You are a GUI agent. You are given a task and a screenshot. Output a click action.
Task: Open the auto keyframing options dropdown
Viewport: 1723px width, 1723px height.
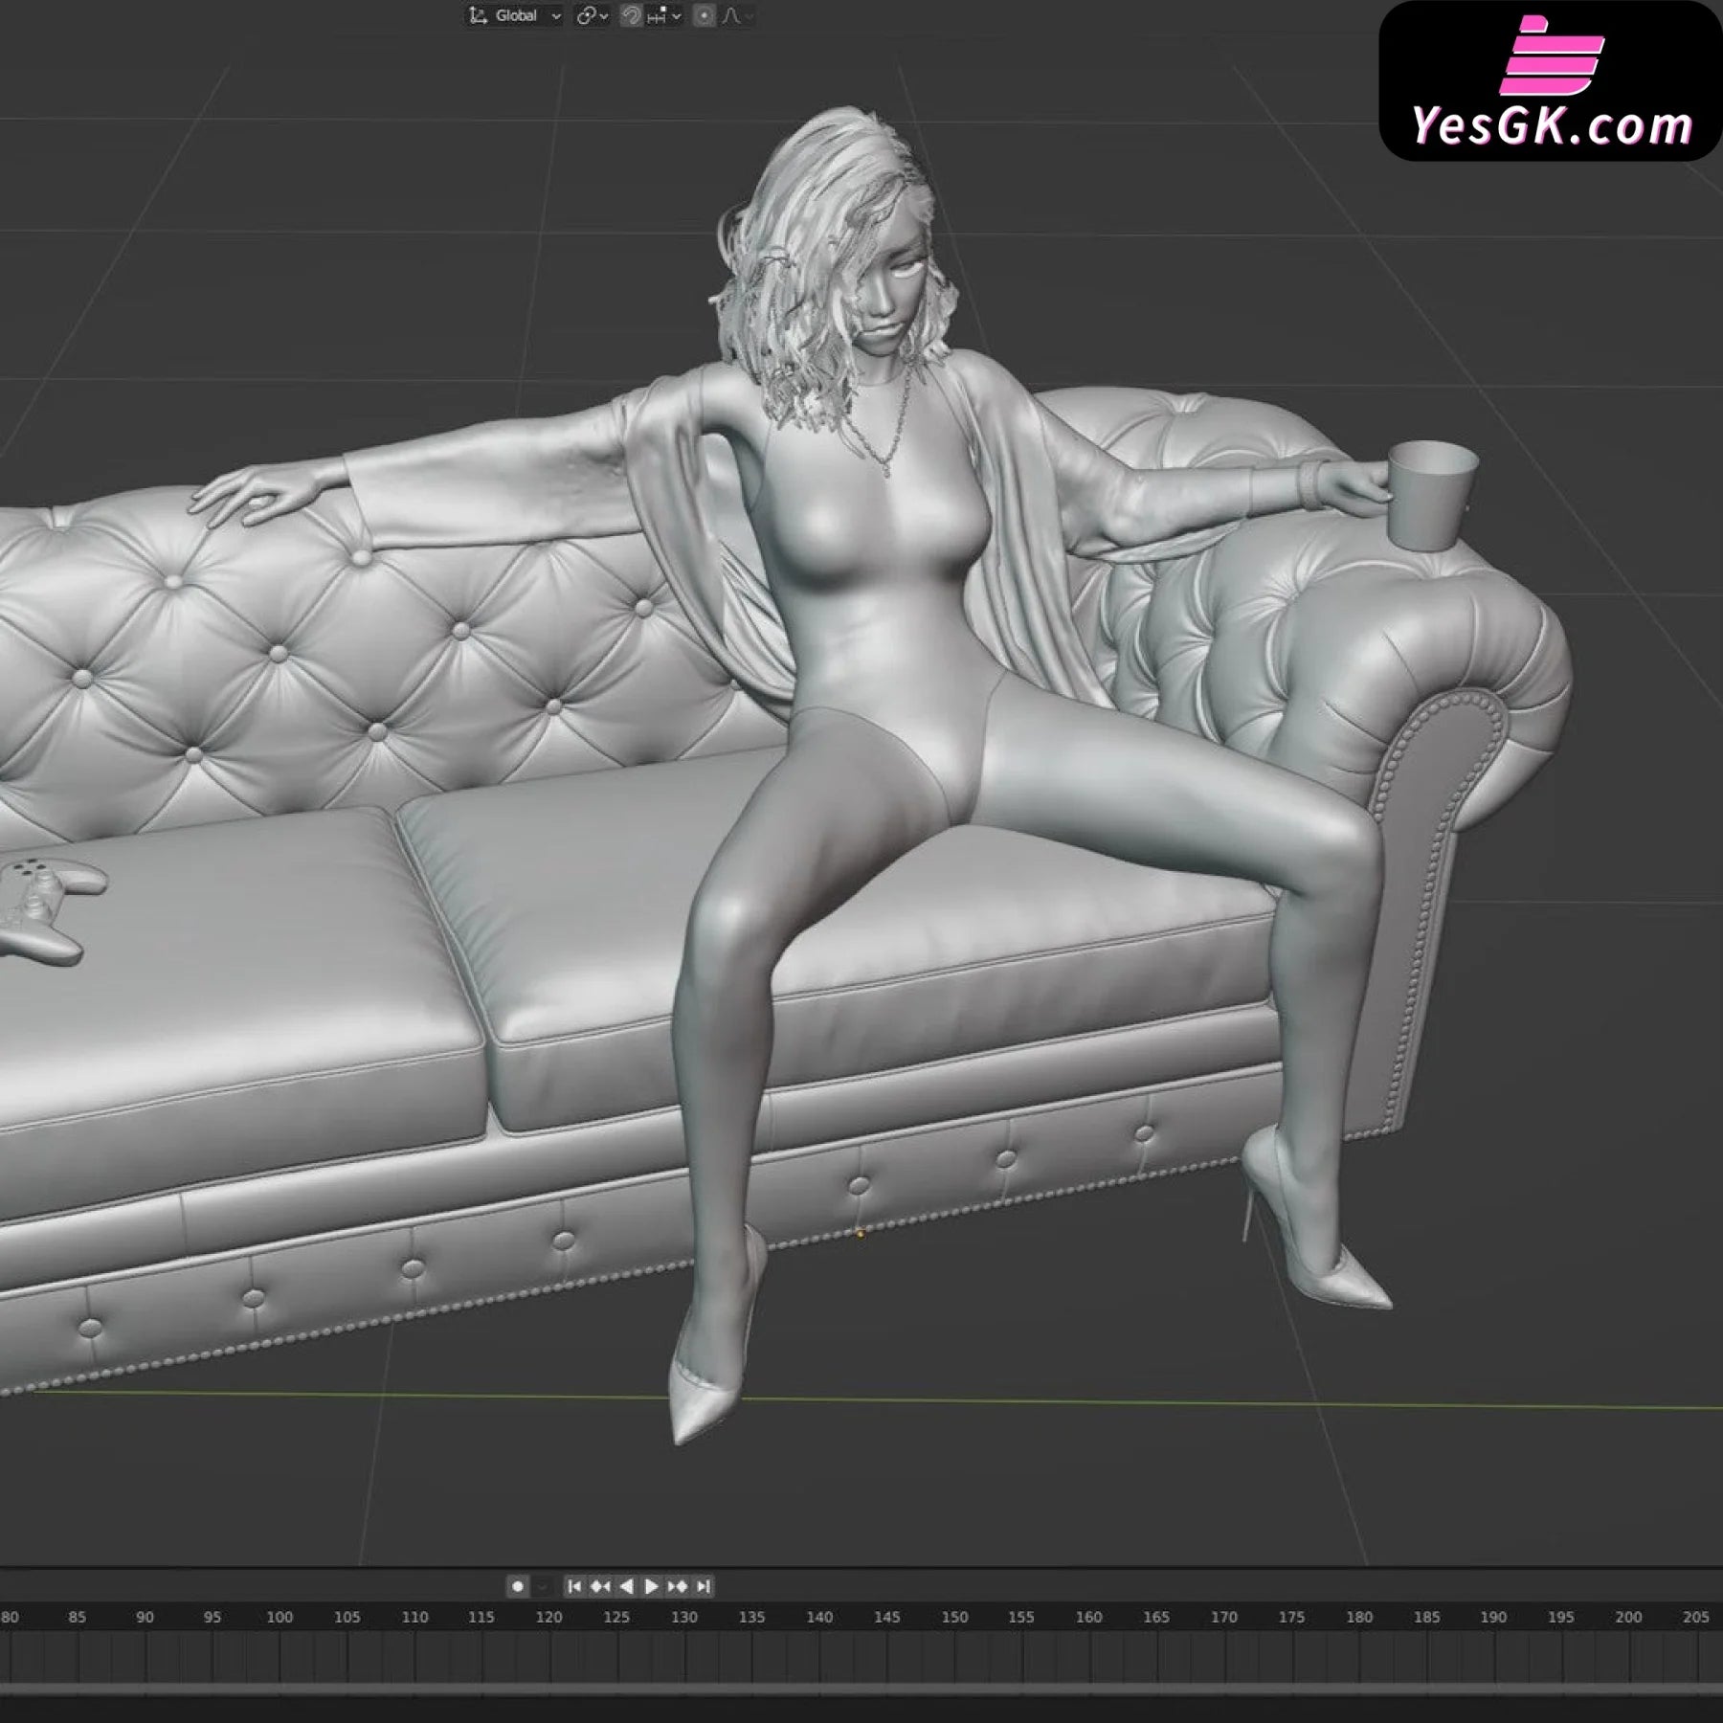[x=543, y=1586]
